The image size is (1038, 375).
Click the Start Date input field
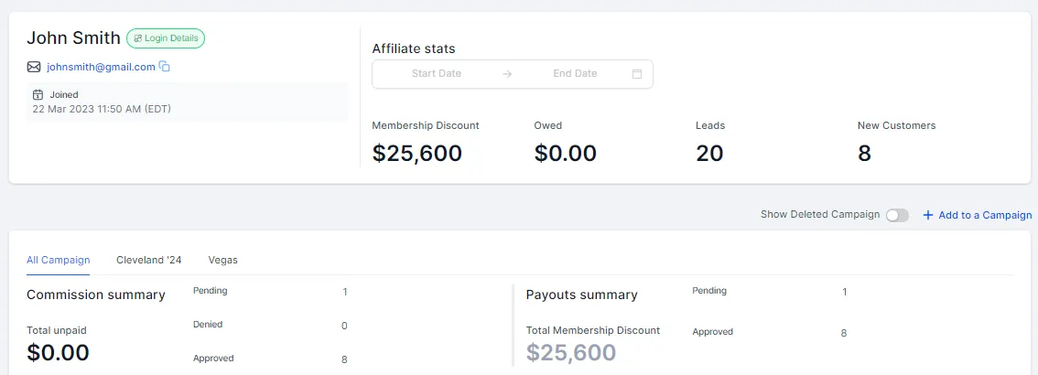(436, 74)
